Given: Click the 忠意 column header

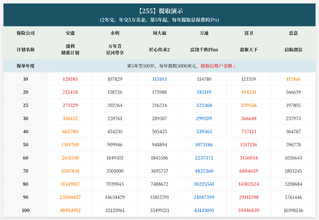Looking at the screenshot, I should 293,33.
